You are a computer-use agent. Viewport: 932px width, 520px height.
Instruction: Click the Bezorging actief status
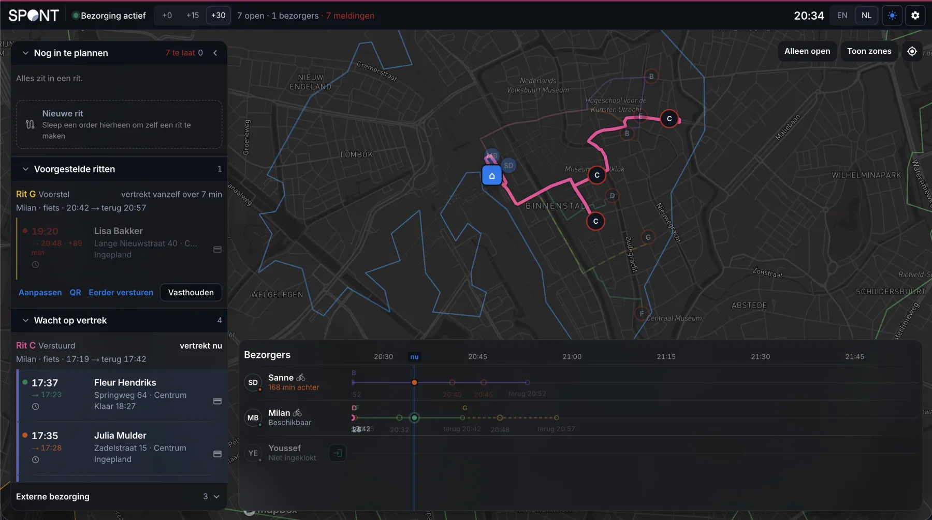coord(109,16)
